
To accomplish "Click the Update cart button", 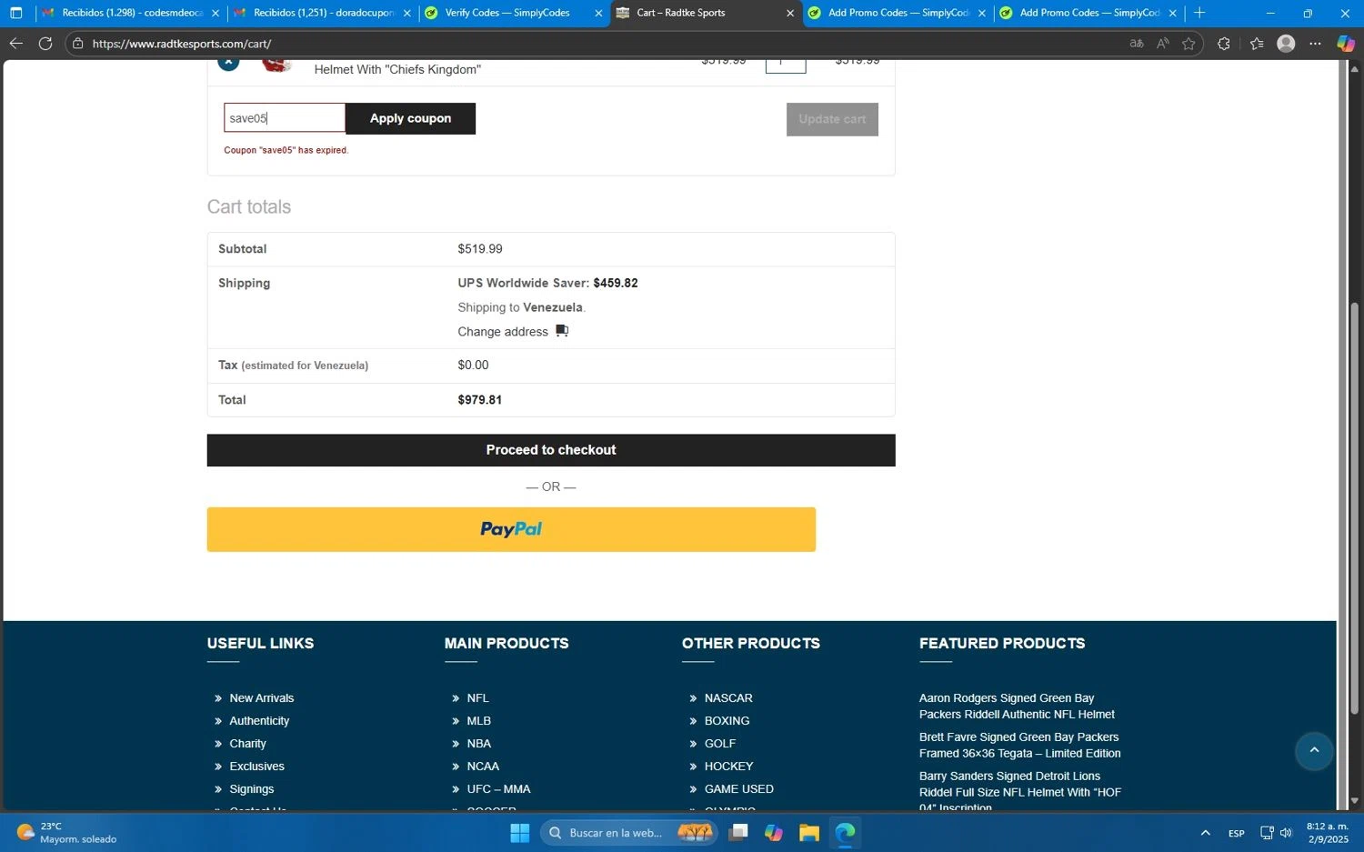I will (832, 119).
